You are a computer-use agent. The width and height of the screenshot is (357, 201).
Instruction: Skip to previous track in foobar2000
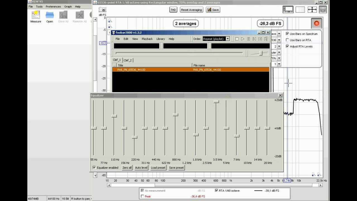(254, 39)
